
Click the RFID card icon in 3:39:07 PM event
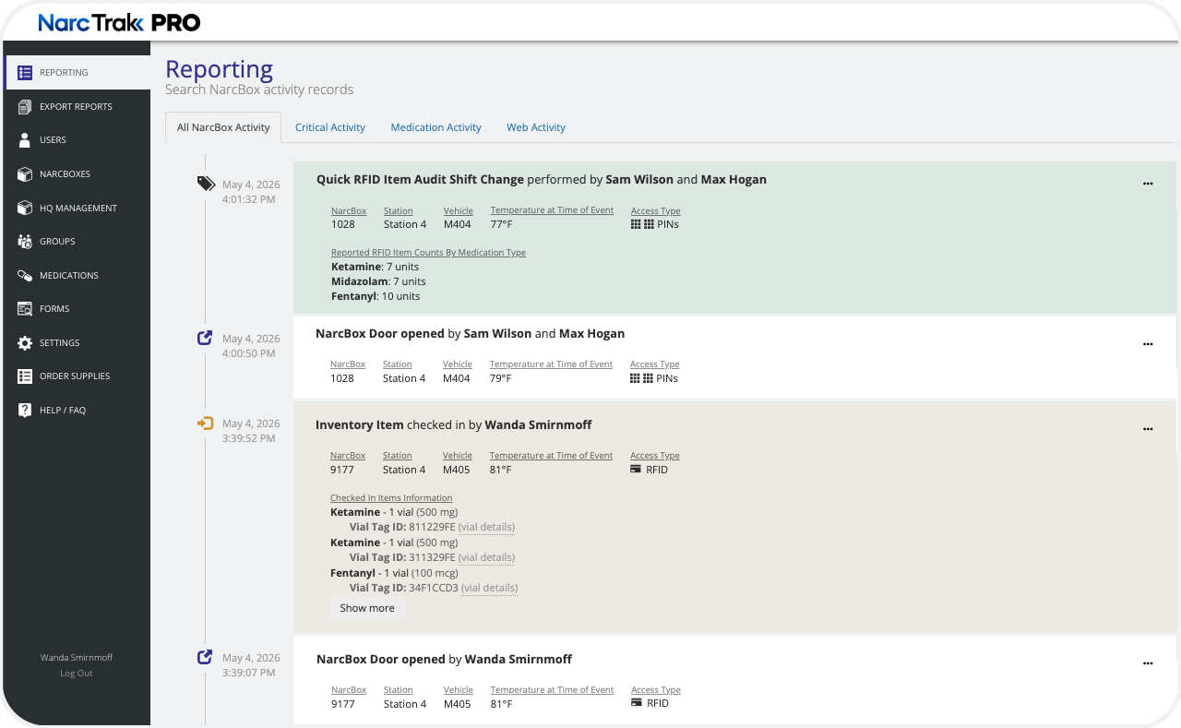click(x=637, y=703)
